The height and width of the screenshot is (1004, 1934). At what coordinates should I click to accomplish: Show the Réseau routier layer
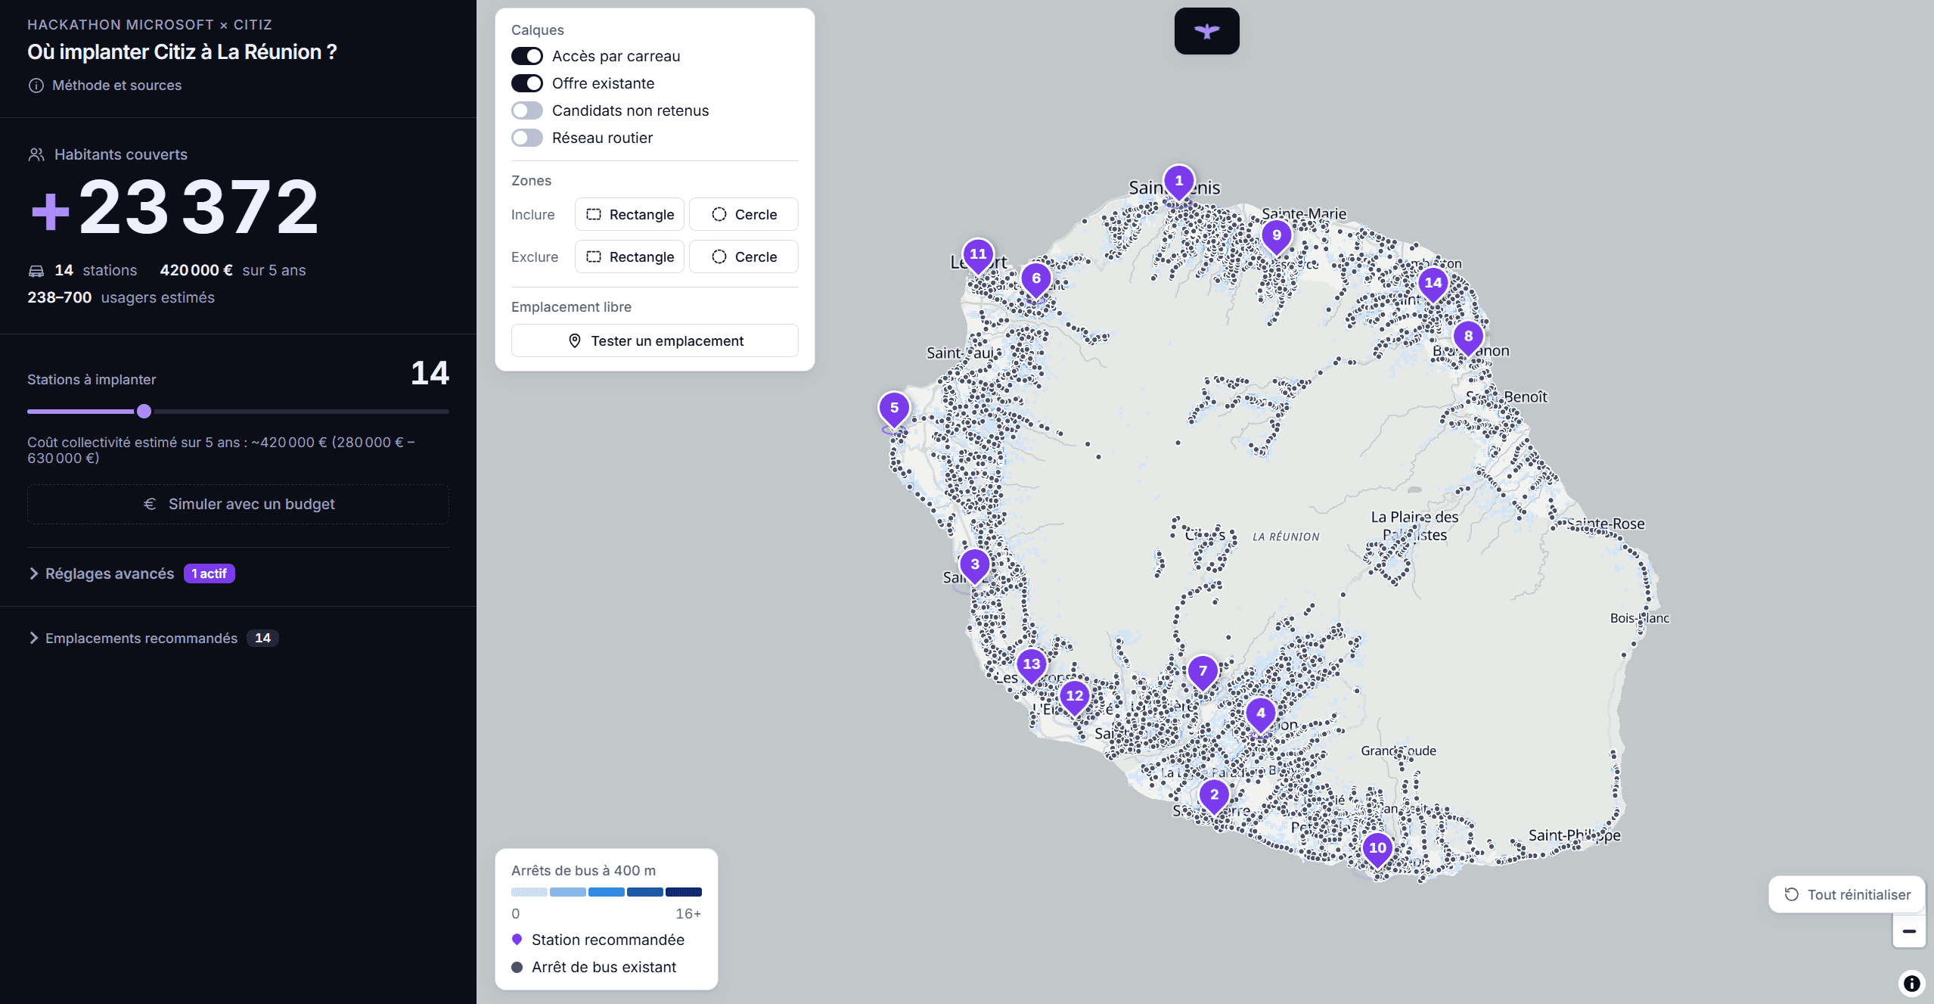tap(527, 138)
